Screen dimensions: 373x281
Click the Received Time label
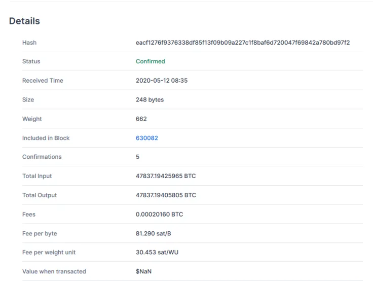pyautogui.click(x=43, y=81)
